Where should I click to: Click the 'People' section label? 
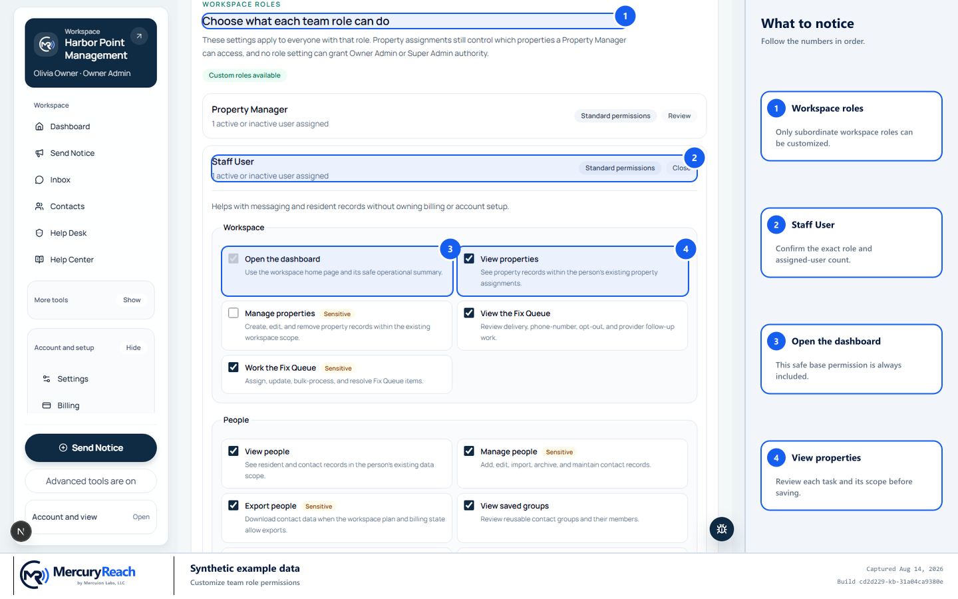click(x=236, y=420)
